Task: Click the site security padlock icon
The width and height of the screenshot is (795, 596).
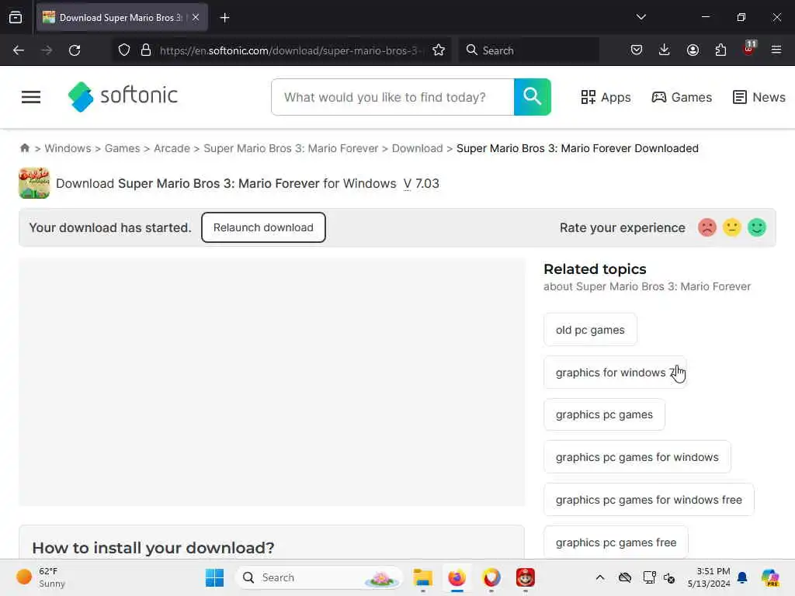Action: click(x=146, y=50)
